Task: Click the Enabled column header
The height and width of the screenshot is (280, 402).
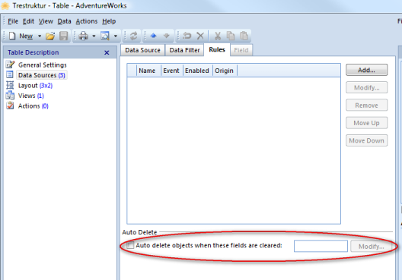Action: 197,71
